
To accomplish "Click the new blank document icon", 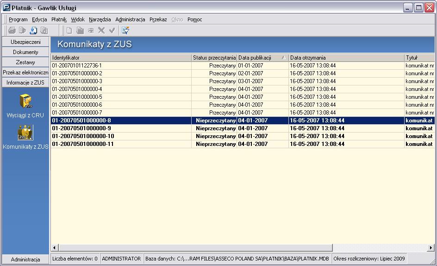I will tap(69, 30).
